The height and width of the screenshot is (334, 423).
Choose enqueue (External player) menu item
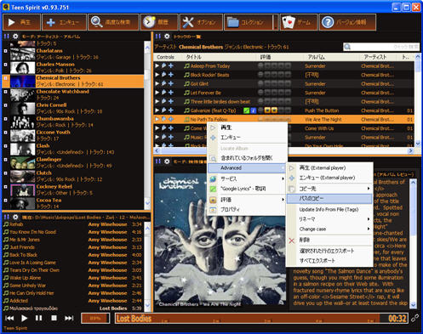(329, 178)
